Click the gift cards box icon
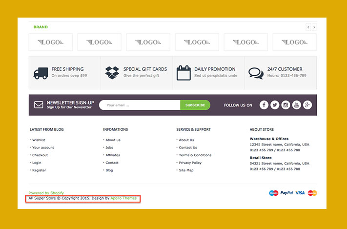347x229 pixels. point(112,72)
